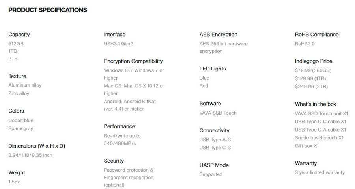The height and width of the screenshot is (189, 355).
Task: Select the Capacity label
Action: coord(19,35)
